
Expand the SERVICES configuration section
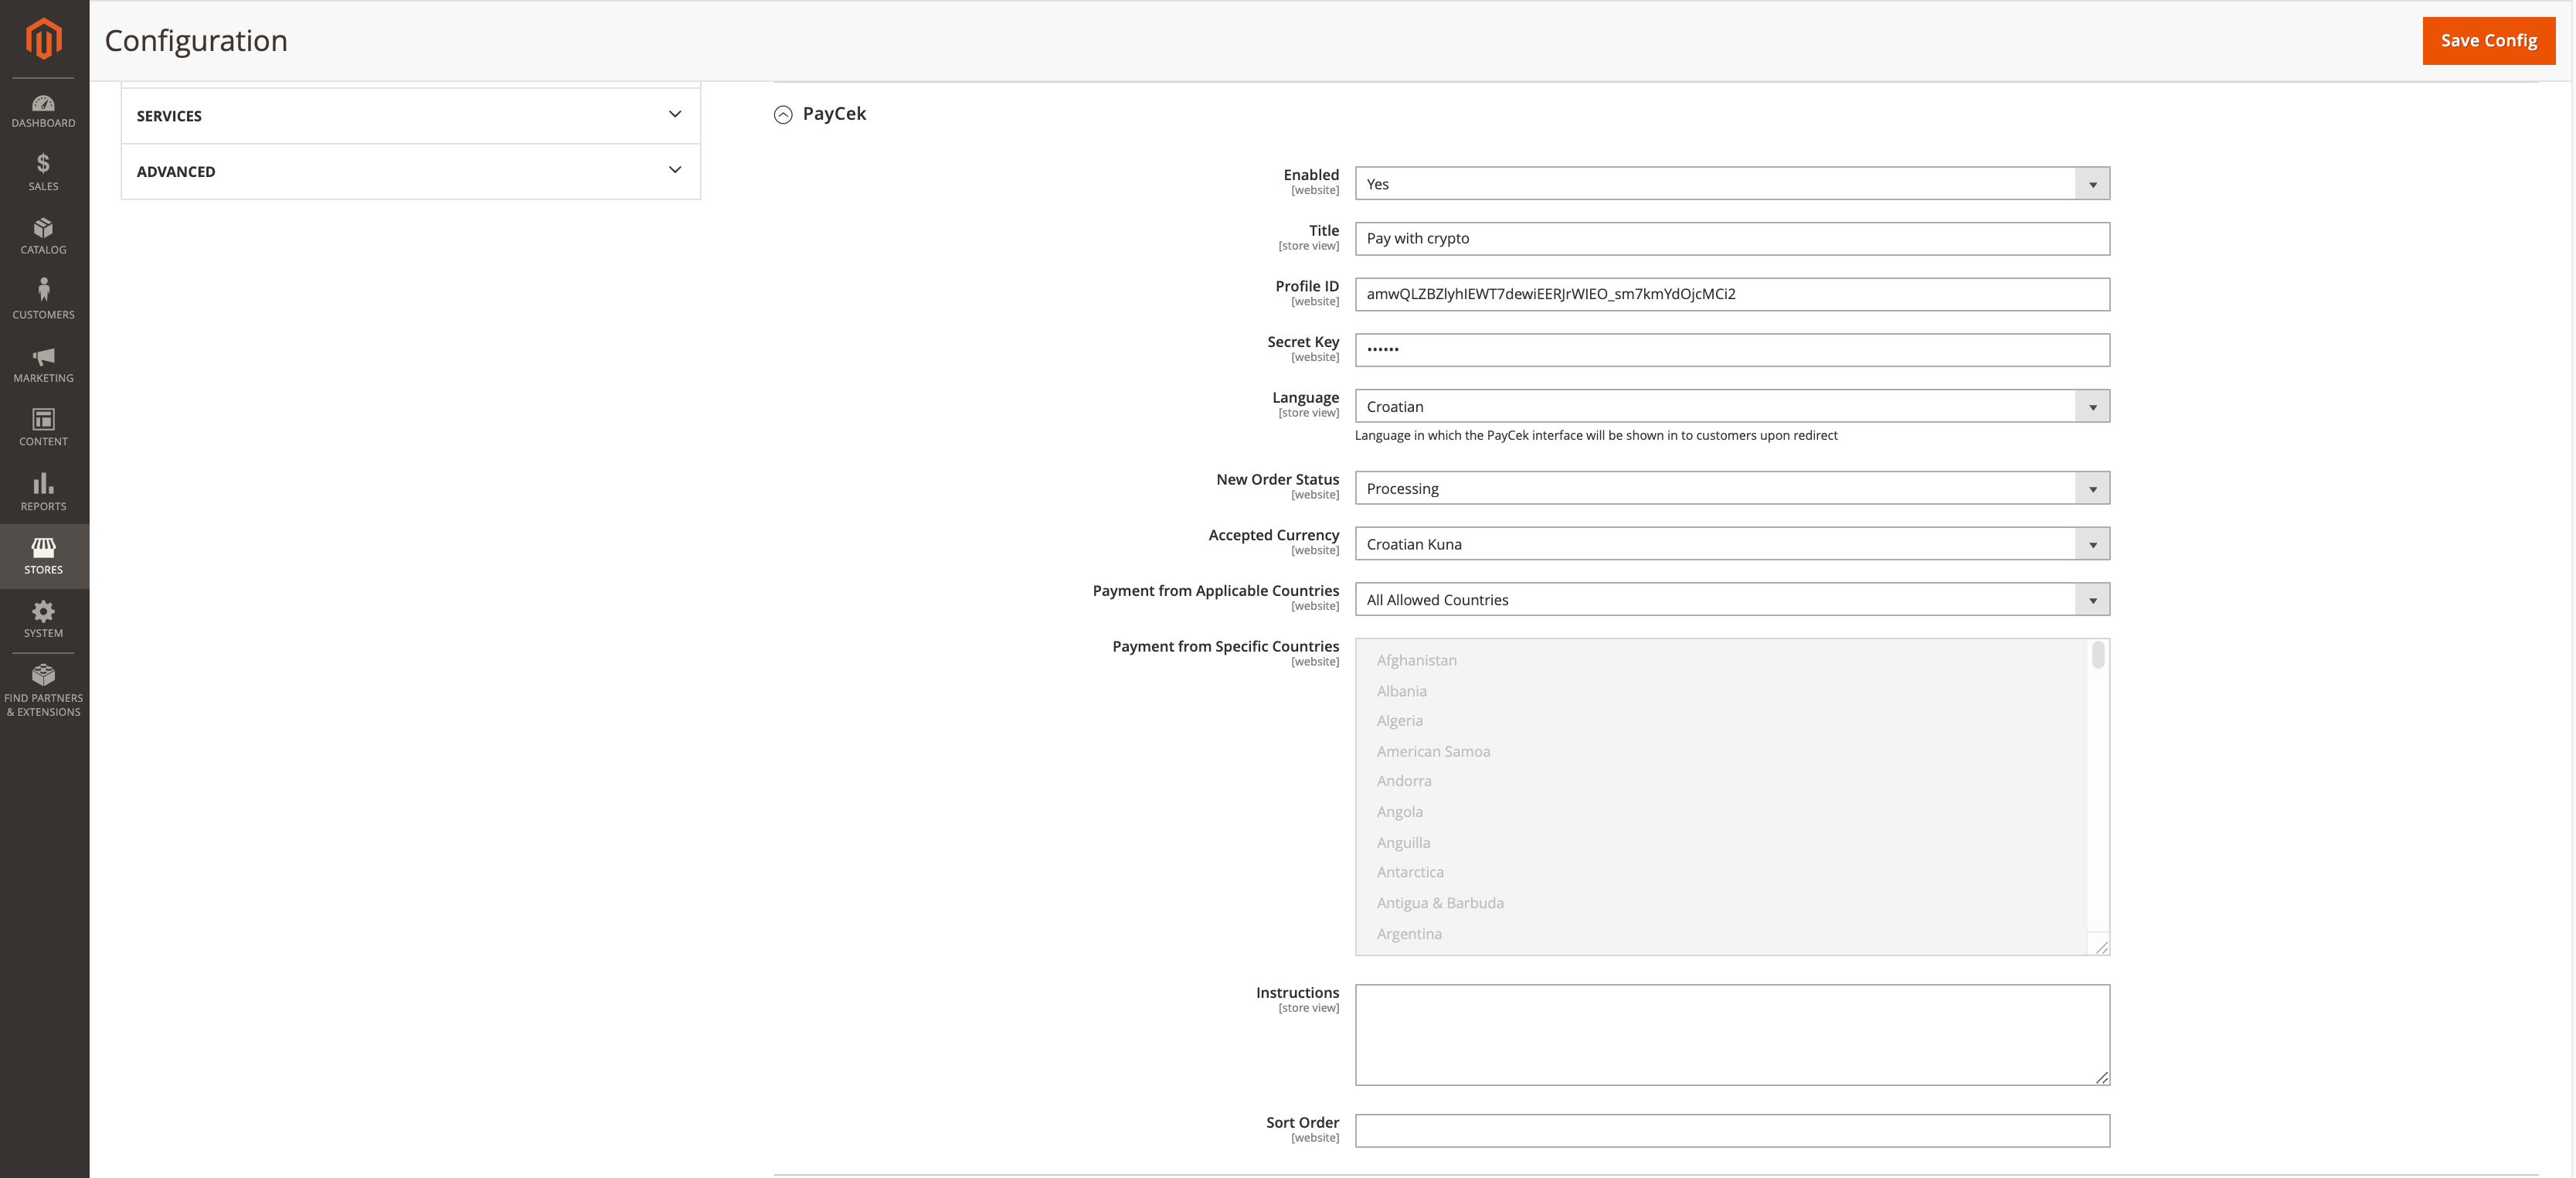pos(410,114)
